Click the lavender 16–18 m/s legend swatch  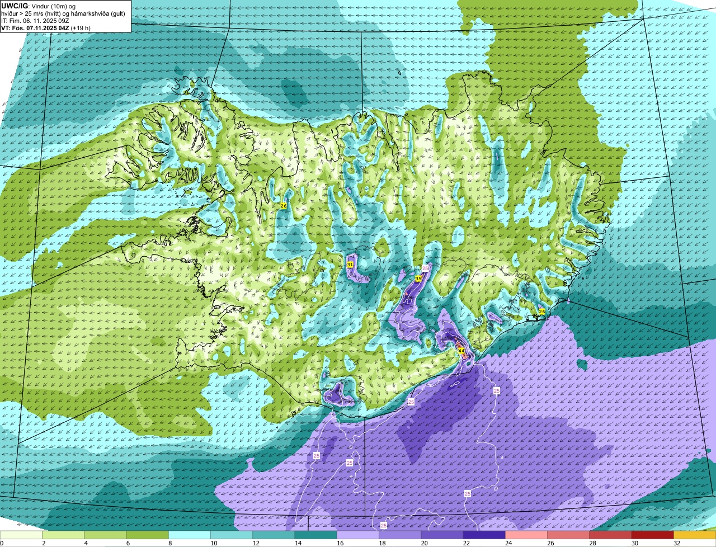tap(358, 535)
